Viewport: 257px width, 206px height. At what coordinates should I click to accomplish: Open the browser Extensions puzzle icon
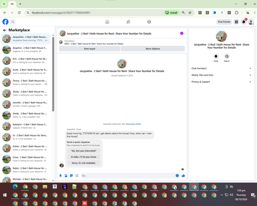coord(236,13)
